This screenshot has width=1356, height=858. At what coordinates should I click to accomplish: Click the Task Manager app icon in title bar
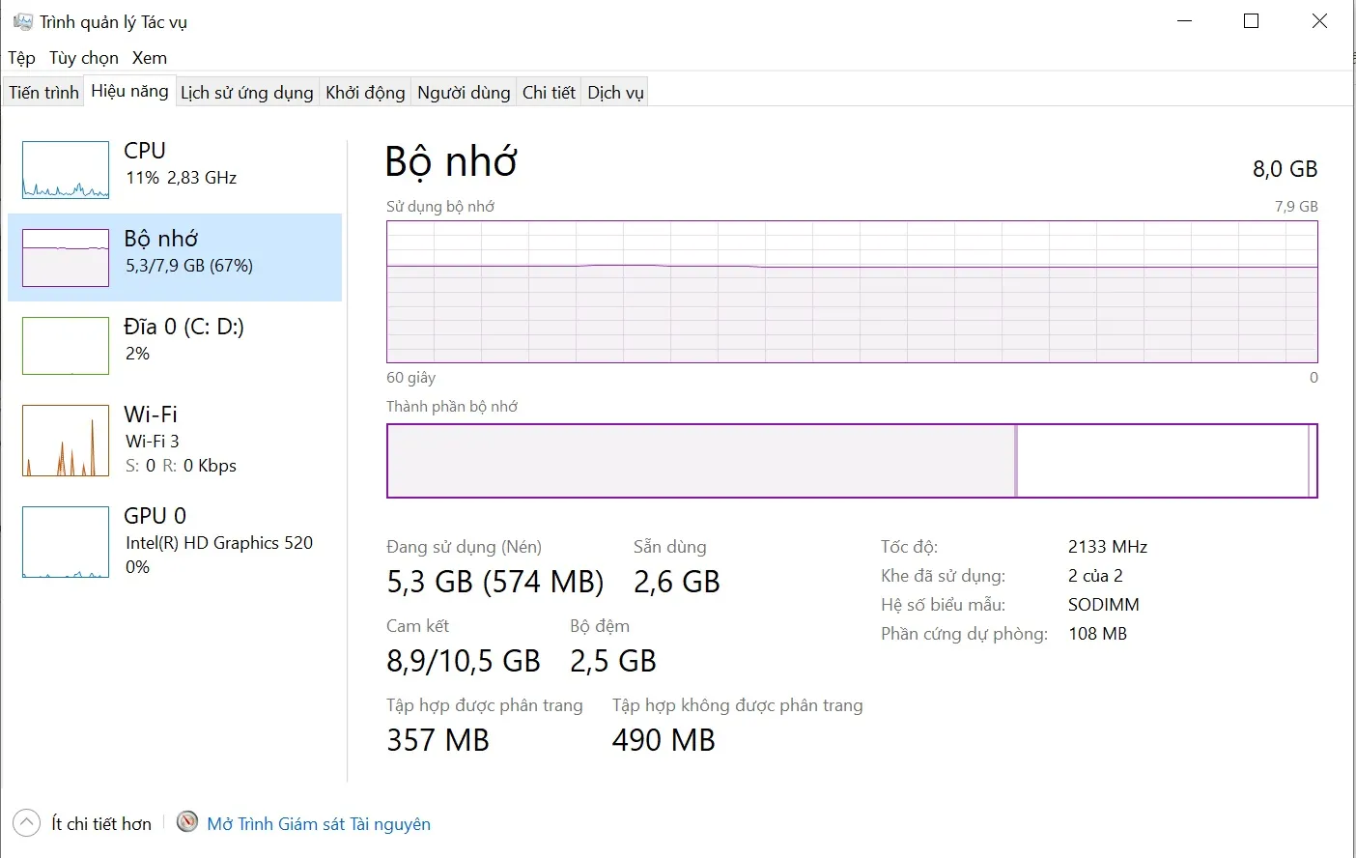tap(23, 21)
